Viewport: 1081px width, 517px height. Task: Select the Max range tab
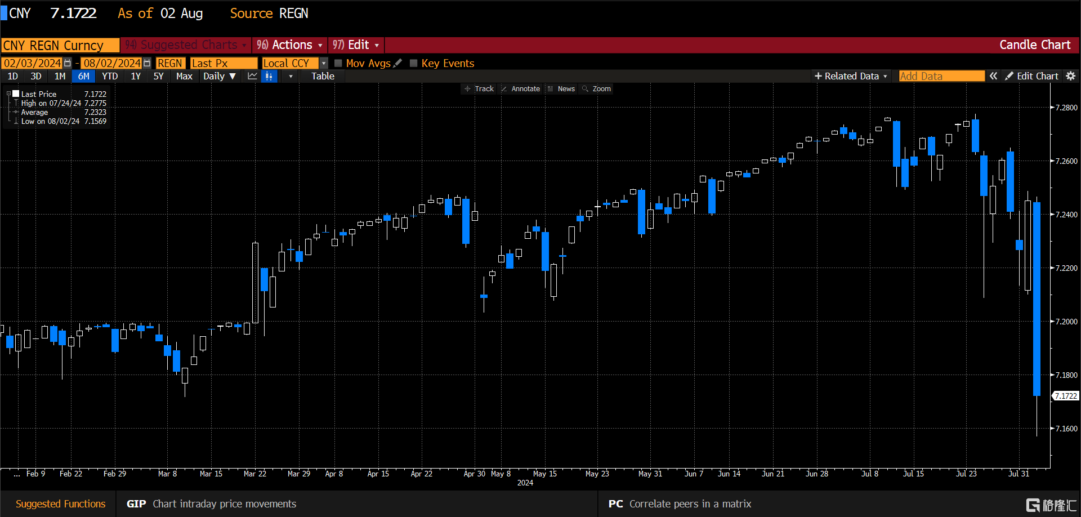pos(184,76)
